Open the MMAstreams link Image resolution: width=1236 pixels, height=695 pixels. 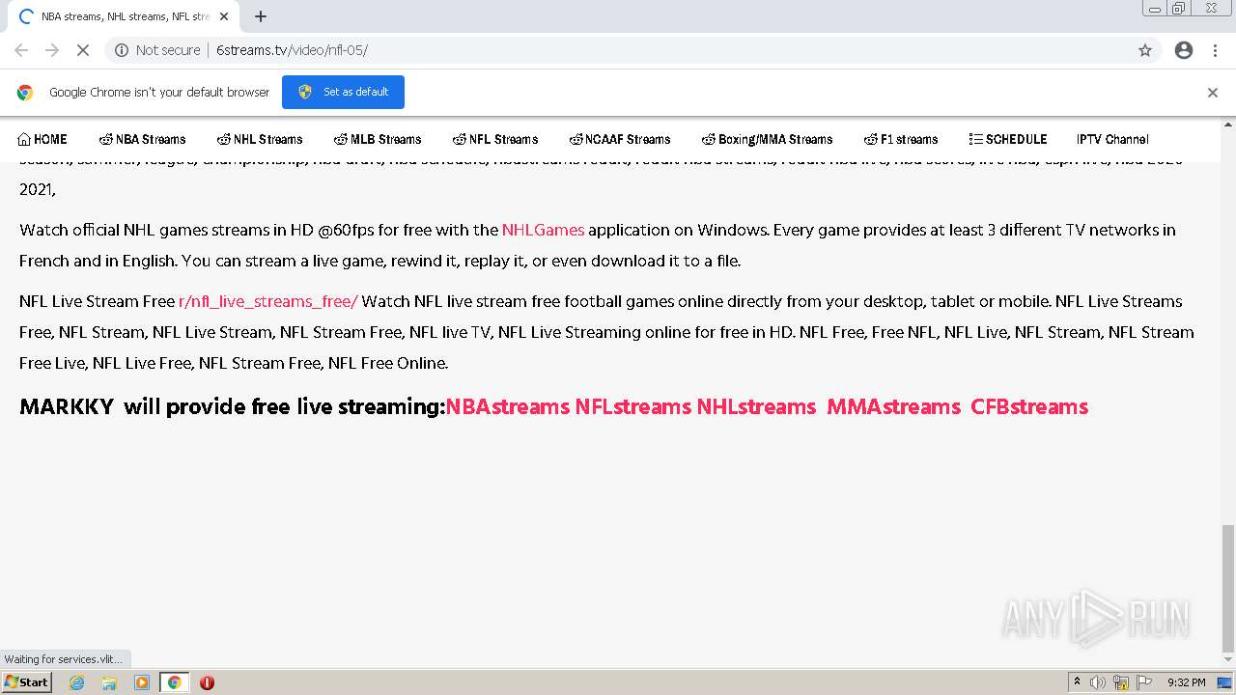tap(893, 406)
